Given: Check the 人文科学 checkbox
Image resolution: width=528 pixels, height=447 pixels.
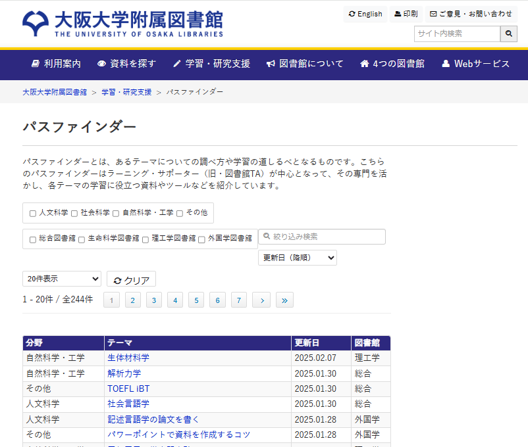Looking at the screenshot, I should point(33,214).
